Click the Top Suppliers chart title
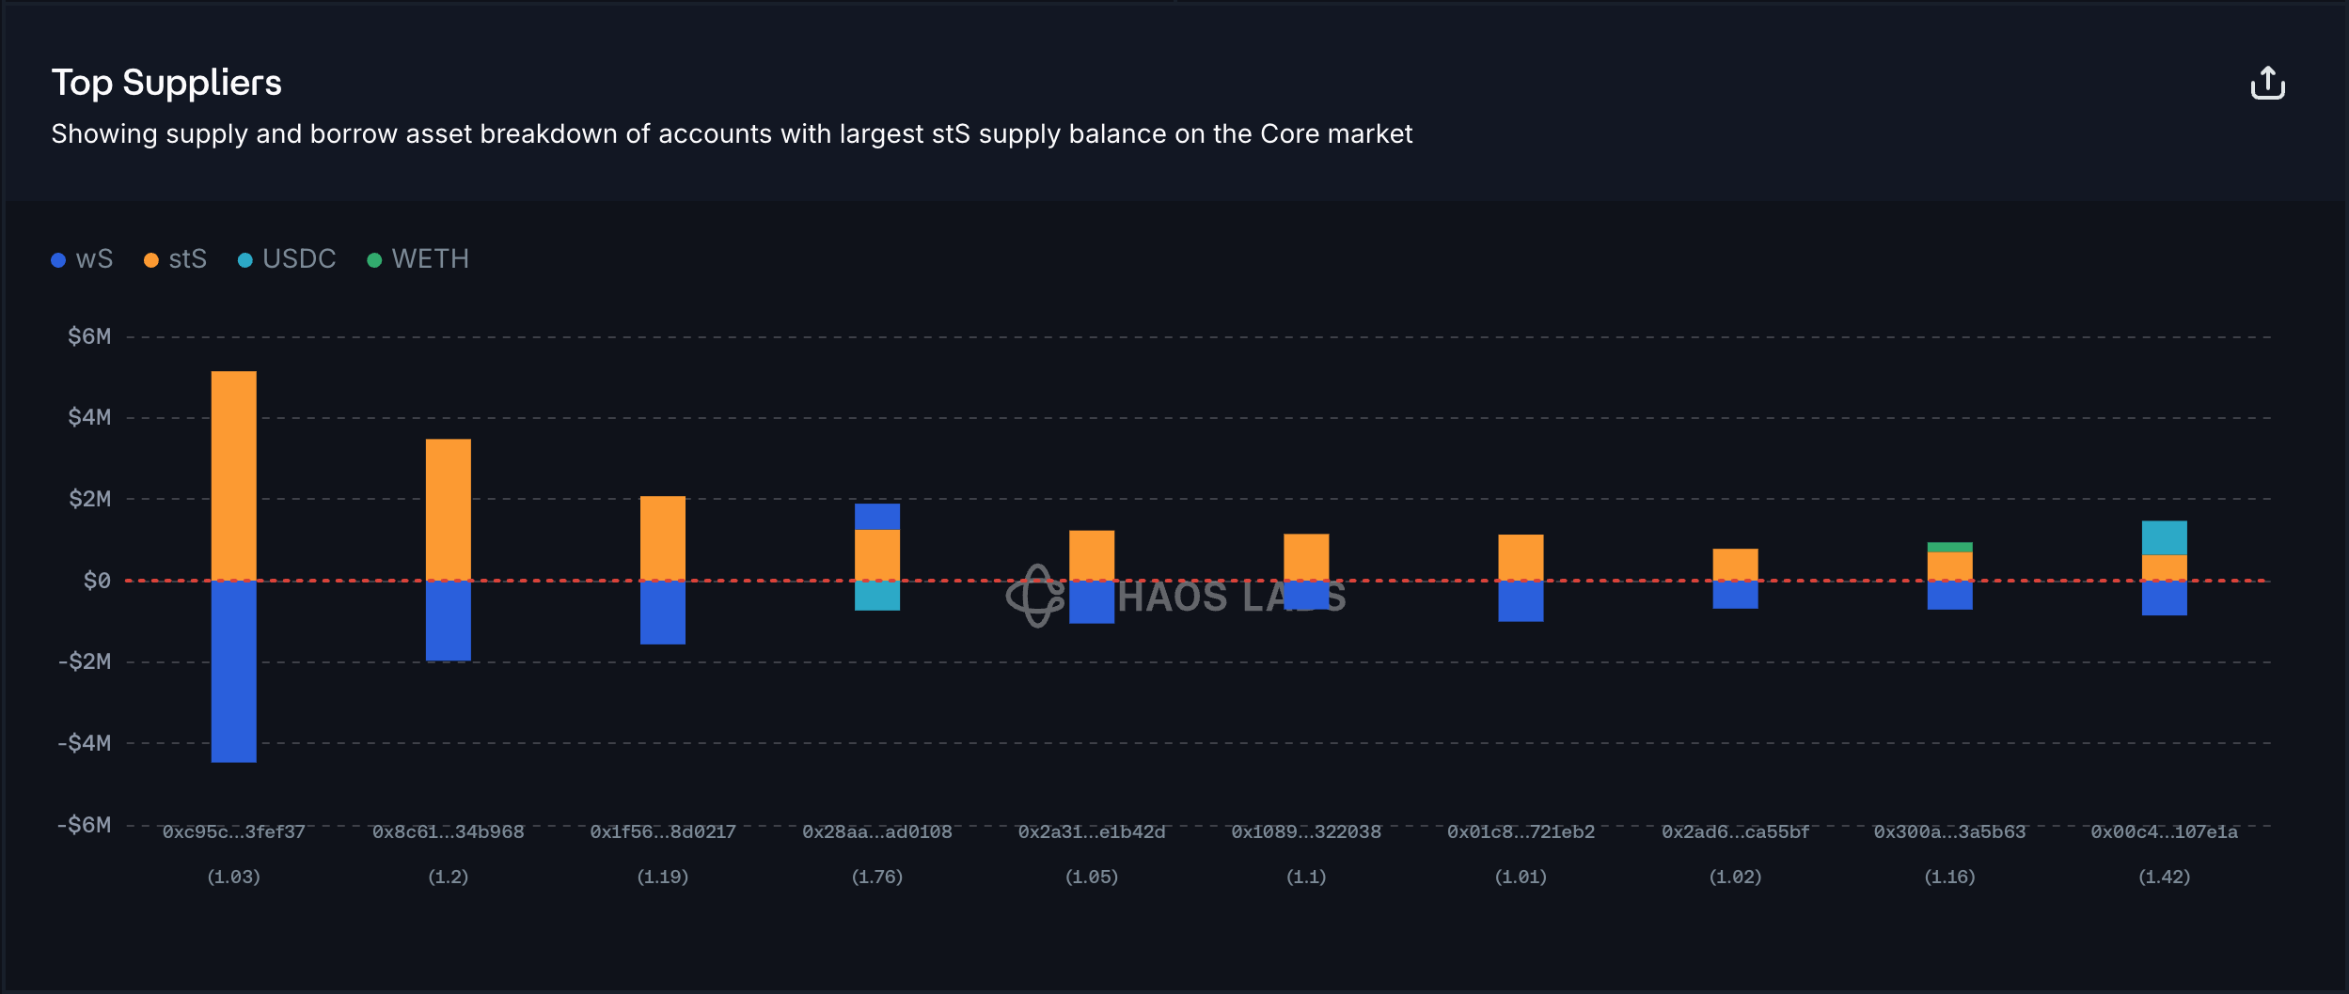The width and height of the screenshot is (2349, 994). pyautogui.click(x=166, y=83)
